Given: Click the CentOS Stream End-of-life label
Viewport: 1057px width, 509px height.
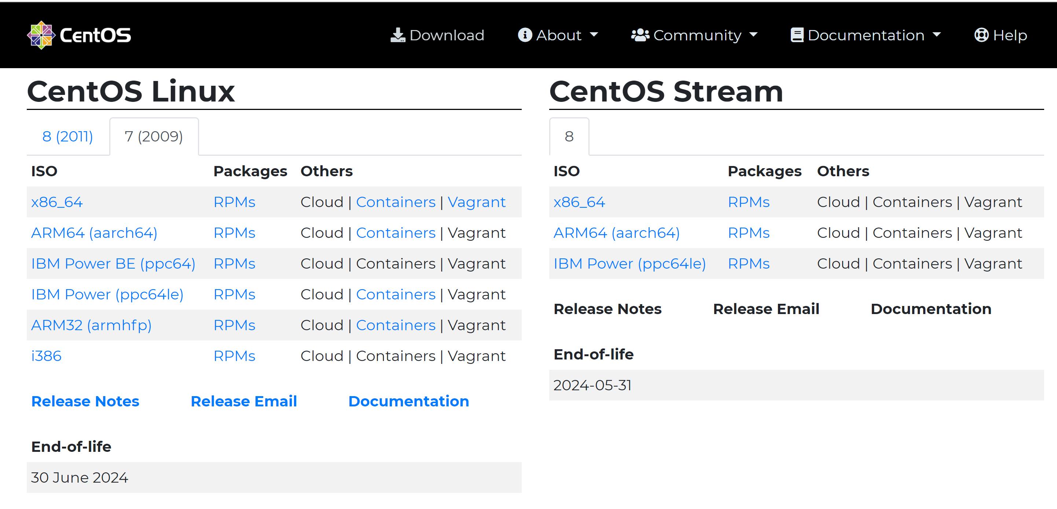Looking at the screenshot, I should coord(594,354).
